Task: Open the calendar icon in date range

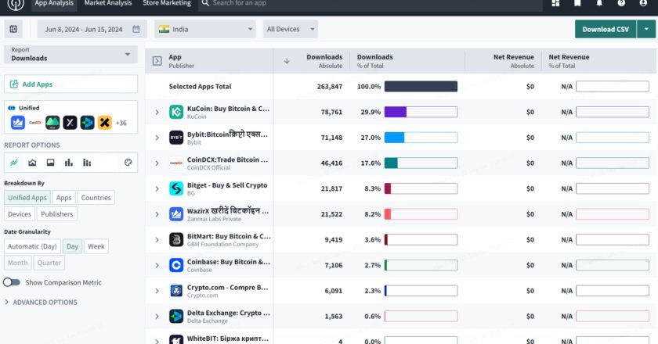Action: coord(136,29)
